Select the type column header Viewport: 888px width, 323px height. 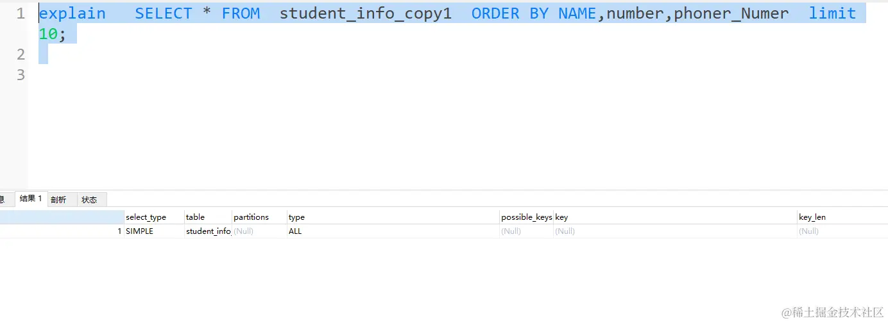click(x=393, y=217)
